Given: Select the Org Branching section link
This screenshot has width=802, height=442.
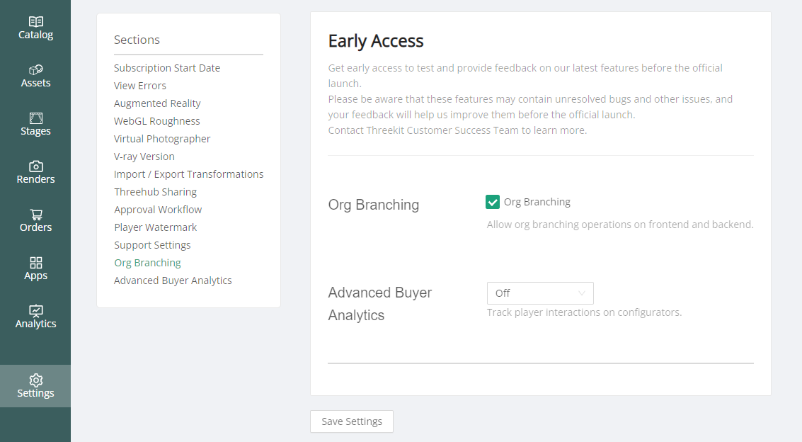Looking at the screenshot, I should coord(147,263).
